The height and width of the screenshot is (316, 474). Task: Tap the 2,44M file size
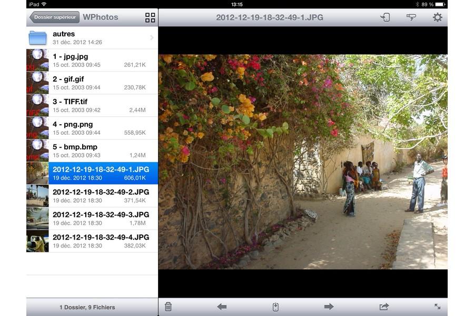(x=137, y=110)
